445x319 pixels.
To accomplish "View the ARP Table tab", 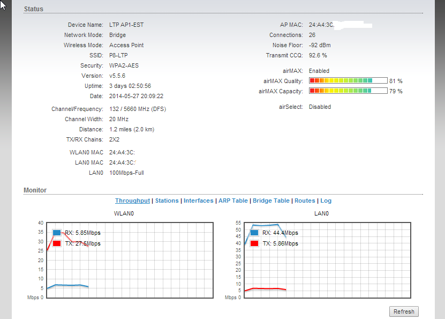I will coord(233,201).
